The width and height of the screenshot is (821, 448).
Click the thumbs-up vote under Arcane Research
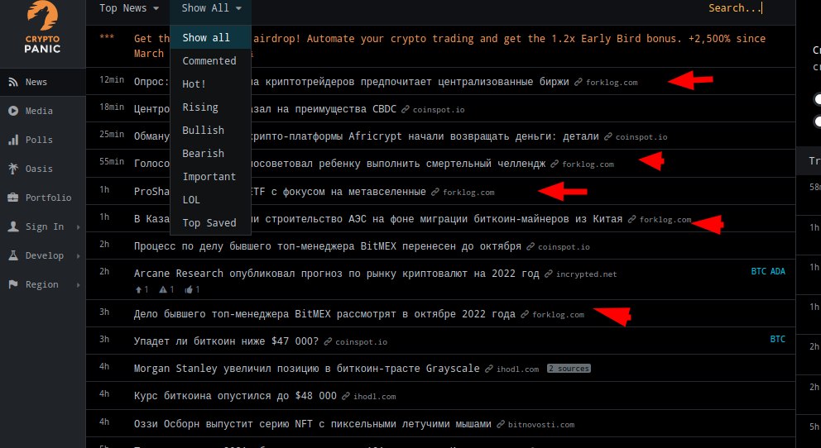coord(190,289)
